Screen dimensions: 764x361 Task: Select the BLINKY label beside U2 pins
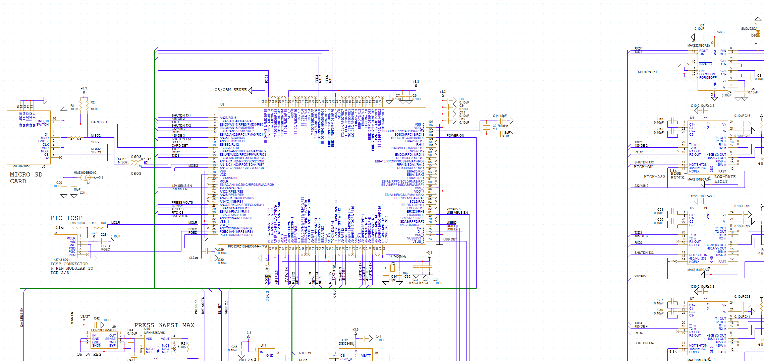(x=177, y=206)
